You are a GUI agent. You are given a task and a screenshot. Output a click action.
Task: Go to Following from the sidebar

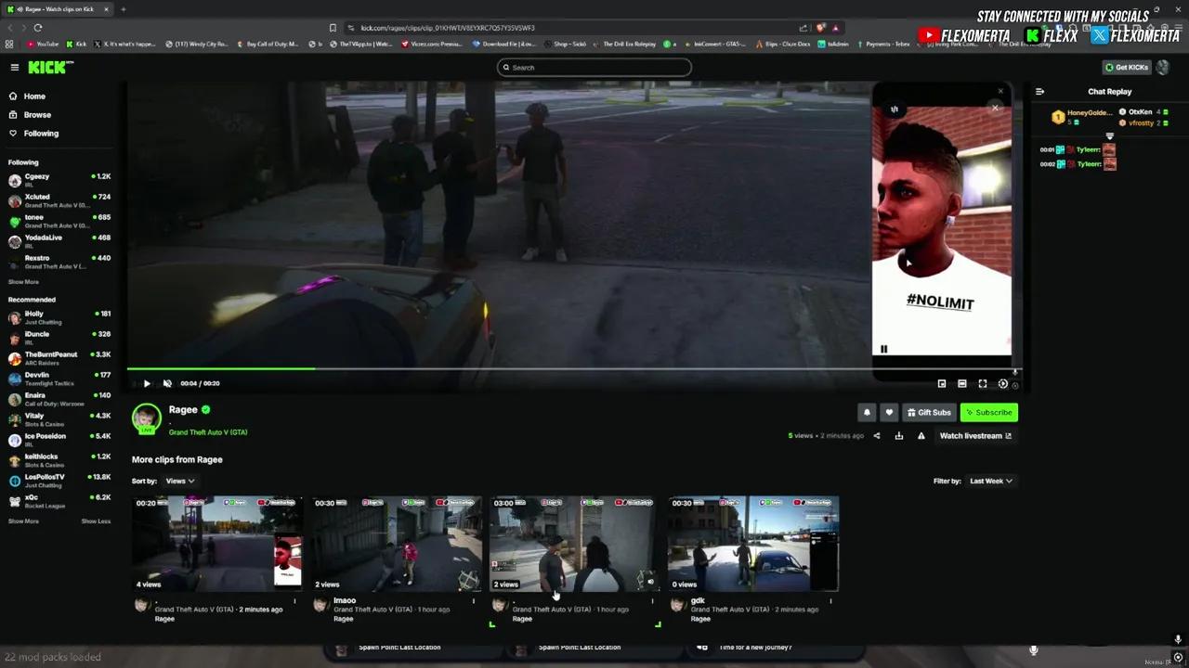41,133
